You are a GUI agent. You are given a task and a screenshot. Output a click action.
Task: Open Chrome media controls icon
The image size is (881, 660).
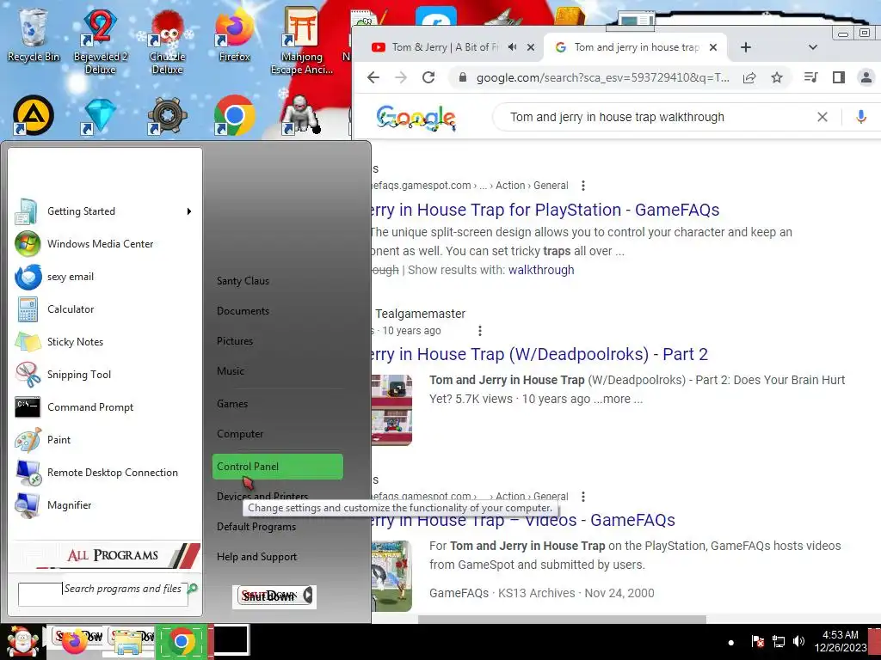coord(810,77)
